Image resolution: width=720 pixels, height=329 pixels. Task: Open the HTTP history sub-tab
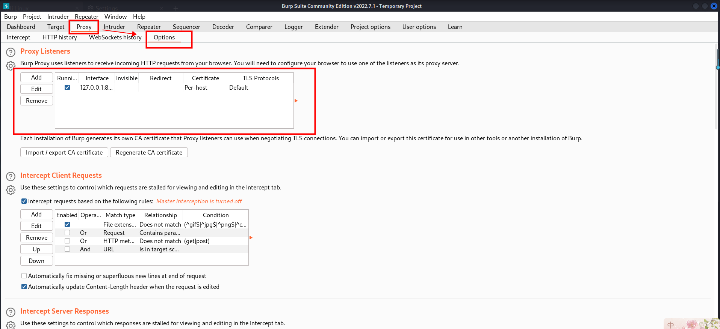pos(60,37)
